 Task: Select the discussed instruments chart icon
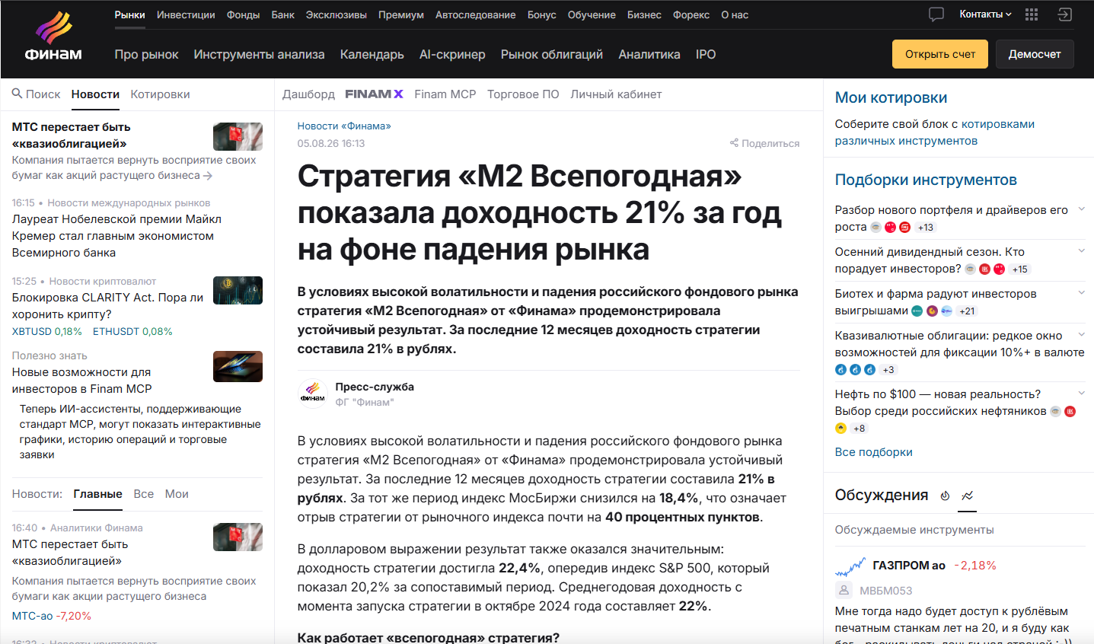click(x=967, y=496)
